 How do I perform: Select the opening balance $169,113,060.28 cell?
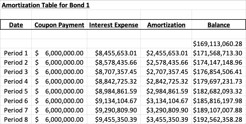(217, 43)
